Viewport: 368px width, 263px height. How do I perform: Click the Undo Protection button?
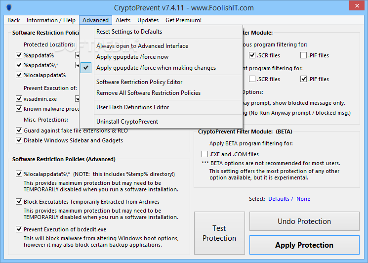pos(304,221)
